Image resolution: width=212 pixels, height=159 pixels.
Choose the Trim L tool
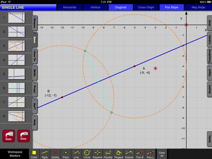coord(150,154)
